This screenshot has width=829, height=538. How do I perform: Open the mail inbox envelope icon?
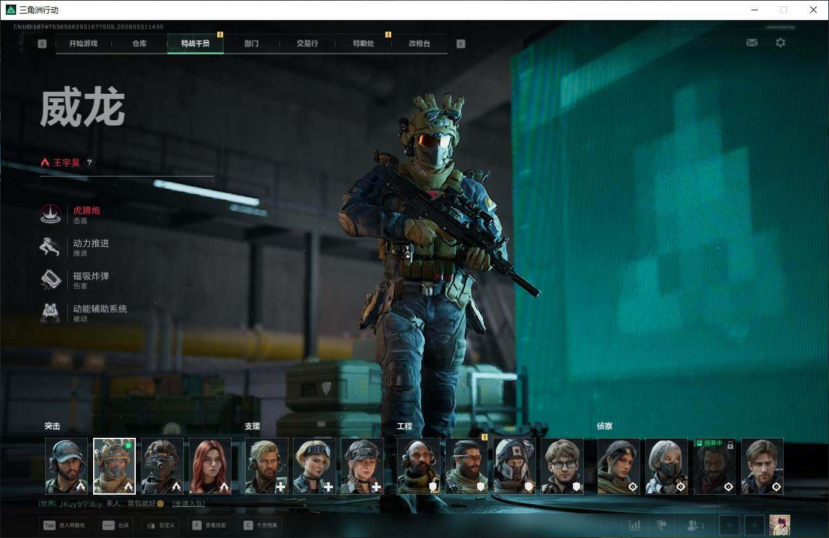tap(752, 43)
